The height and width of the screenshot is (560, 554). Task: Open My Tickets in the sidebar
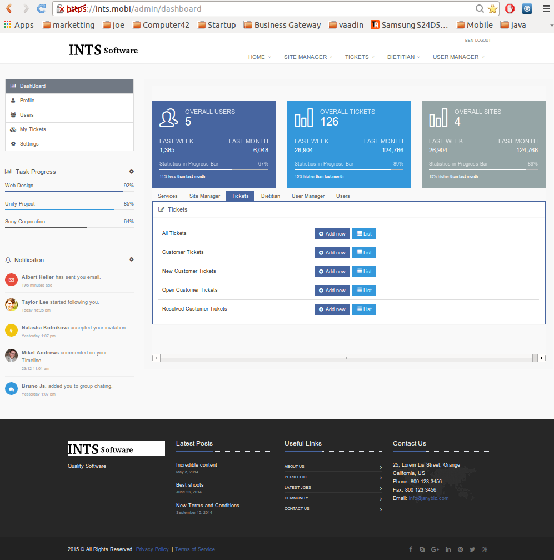[33, 129]
